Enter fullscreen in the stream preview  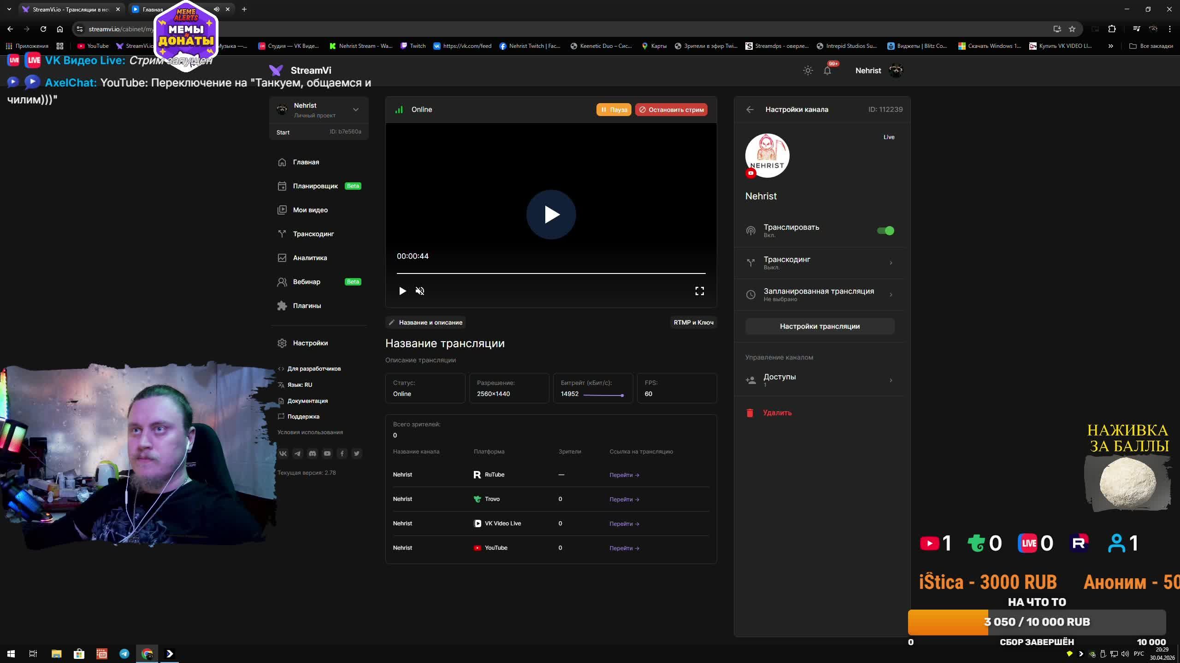(699, 291)
